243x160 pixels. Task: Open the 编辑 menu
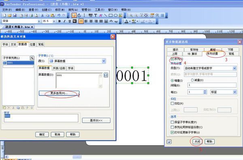click(20, 10)
